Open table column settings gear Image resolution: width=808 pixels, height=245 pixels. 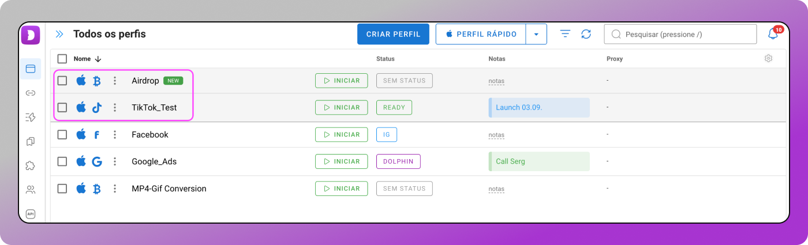[x=768, y=58]
